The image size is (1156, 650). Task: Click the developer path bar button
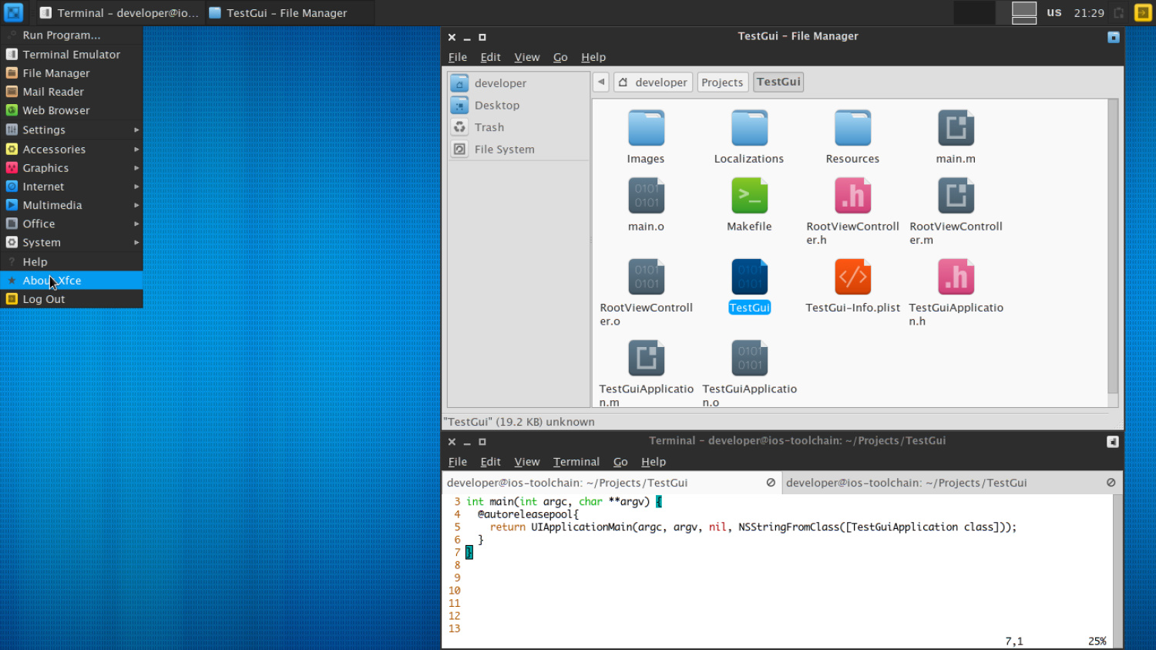point(654,82)
